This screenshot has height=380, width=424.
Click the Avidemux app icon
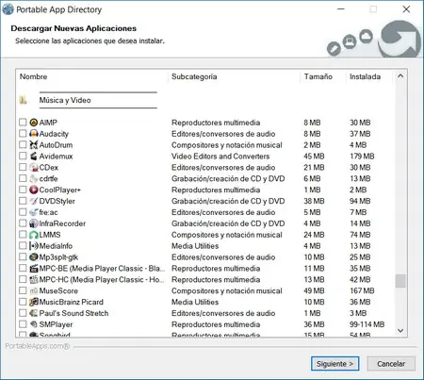34,156
